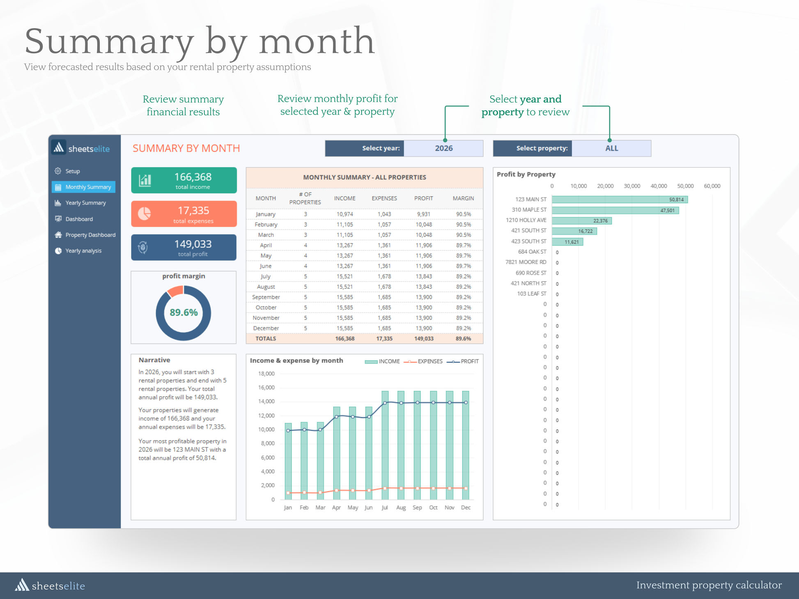Open the Select property dropdown showing ALL
The image size is (799, 599).
[x=611, y=148]
